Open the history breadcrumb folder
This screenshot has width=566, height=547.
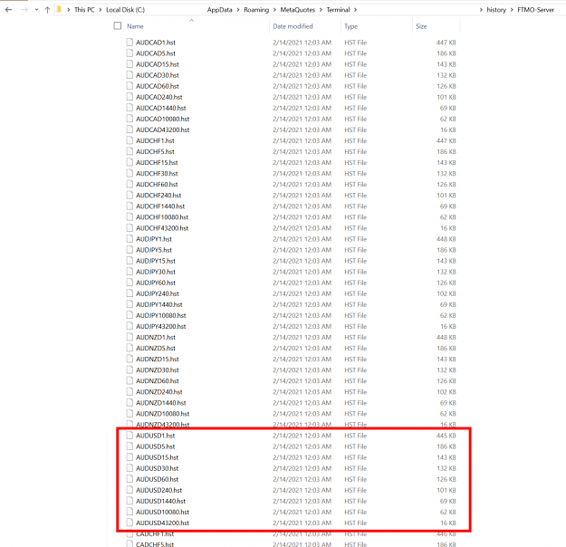[x=496, y=10]
